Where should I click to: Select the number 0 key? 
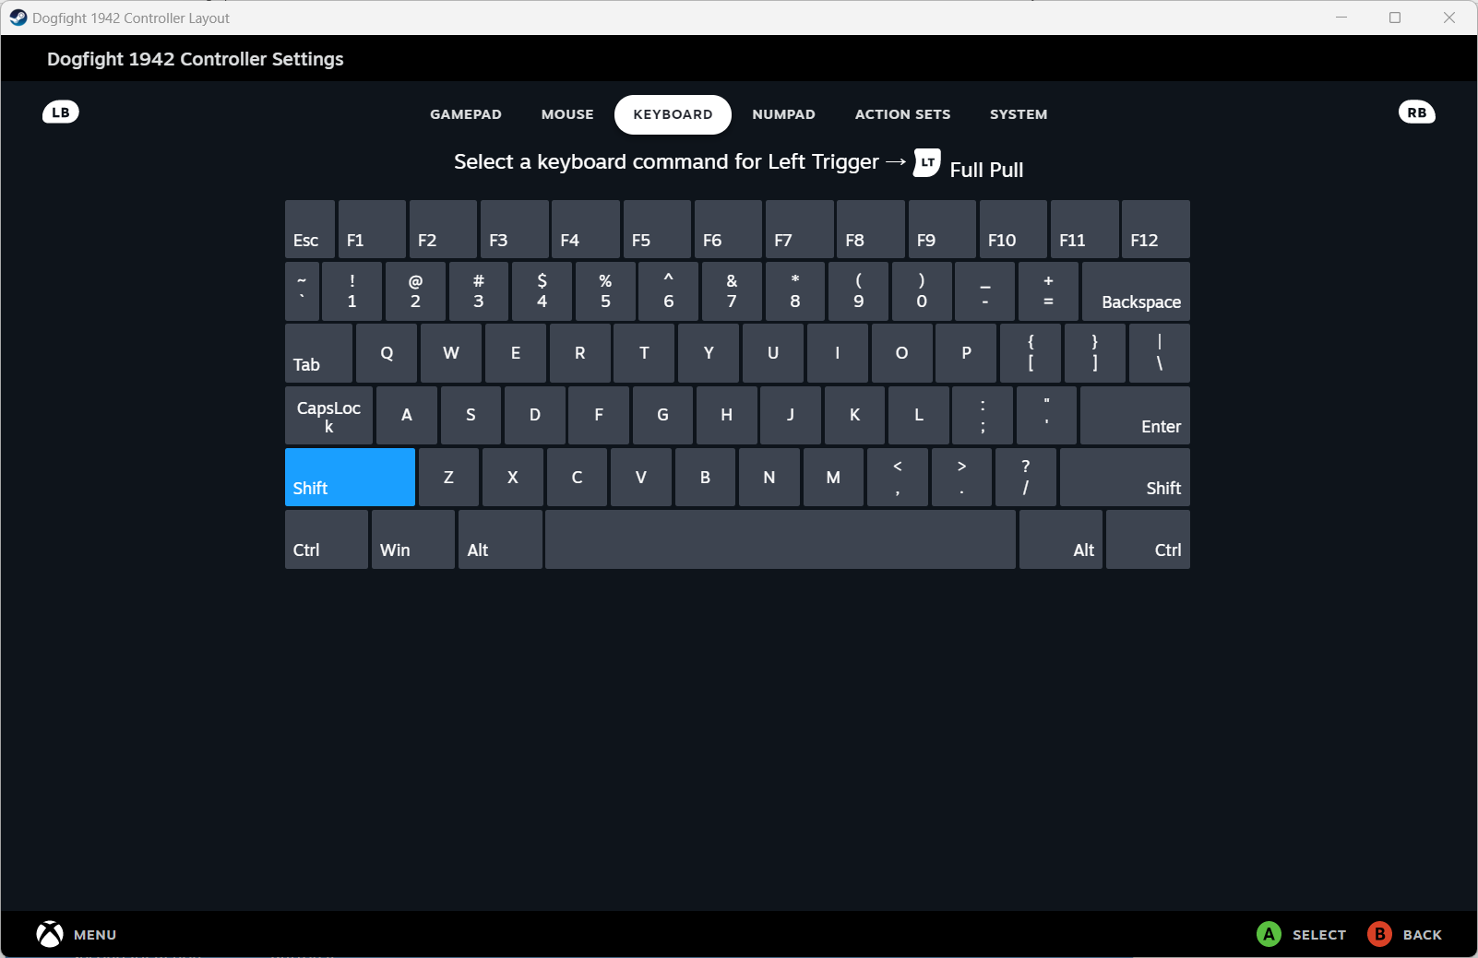coord(922,291)
